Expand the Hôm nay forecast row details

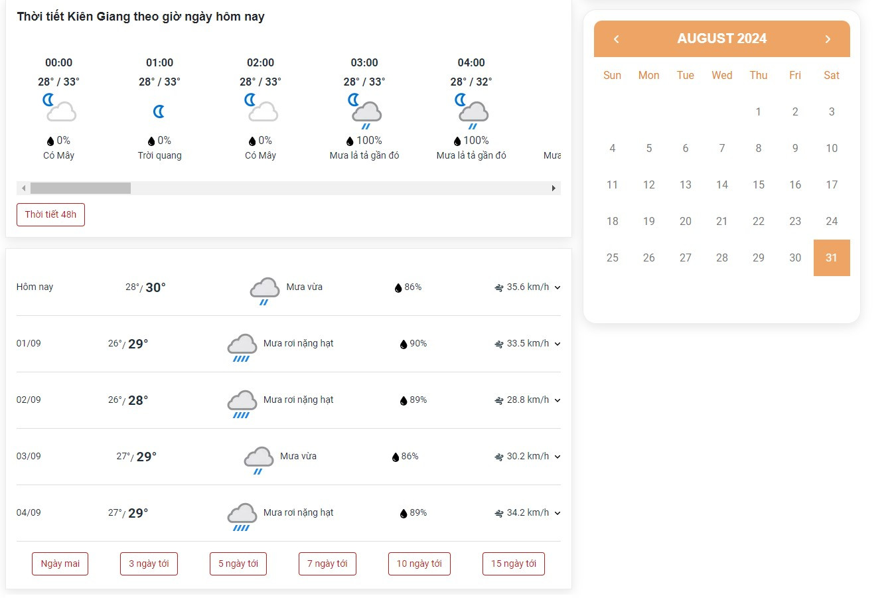pos(558,287)
